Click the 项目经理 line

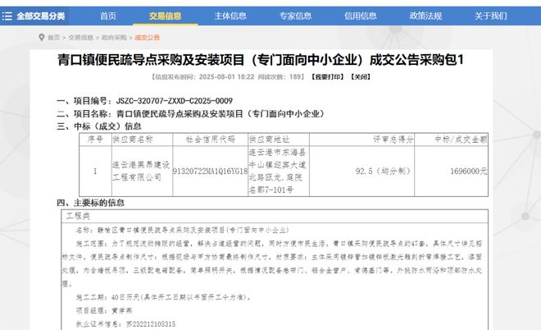click(104, 310)
